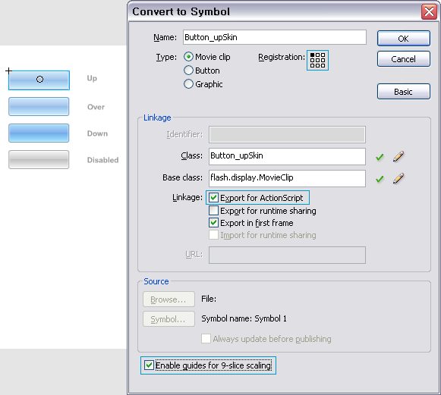
Task: Click the Down state button skin
Action: (x=39, y=133)
